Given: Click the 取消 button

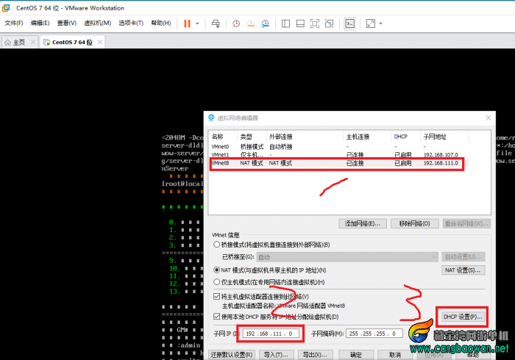Looking at the screenshot, I should click(x=395, y=355).
